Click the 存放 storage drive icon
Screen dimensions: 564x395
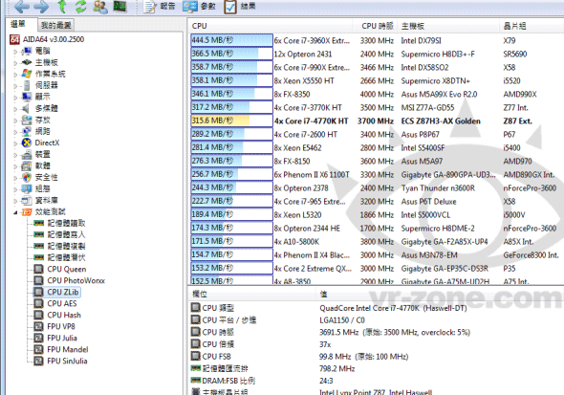[27, 120]
